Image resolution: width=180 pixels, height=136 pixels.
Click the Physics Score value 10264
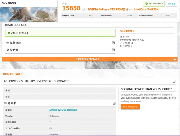[x=129, y=16]
